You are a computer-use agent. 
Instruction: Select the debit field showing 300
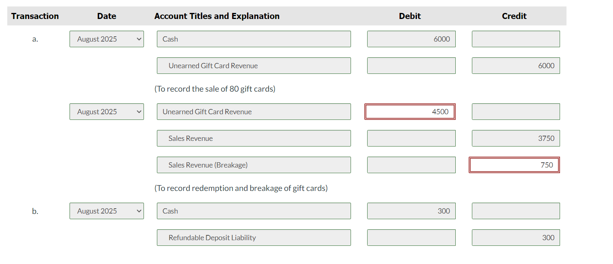click(x=411, y=211)
